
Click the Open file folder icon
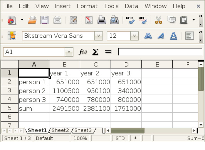tap(32, 20)
